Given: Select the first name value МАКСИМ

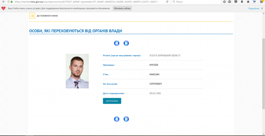Looking at the screenshot, I should tap(154, 74).
